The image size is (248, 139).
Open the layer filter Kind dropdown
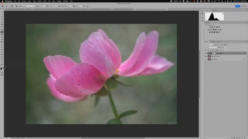point(209,45)
